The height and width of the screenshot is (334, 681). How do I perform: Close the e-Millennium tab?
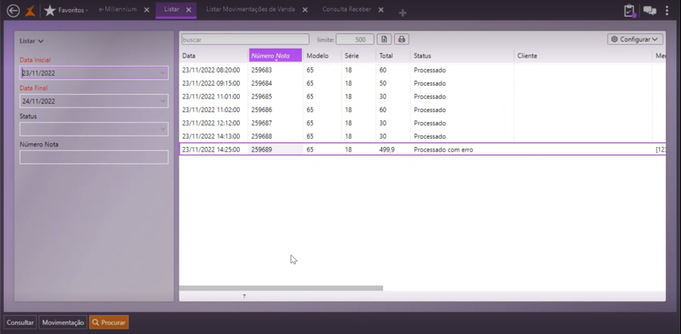coord(147,10)
